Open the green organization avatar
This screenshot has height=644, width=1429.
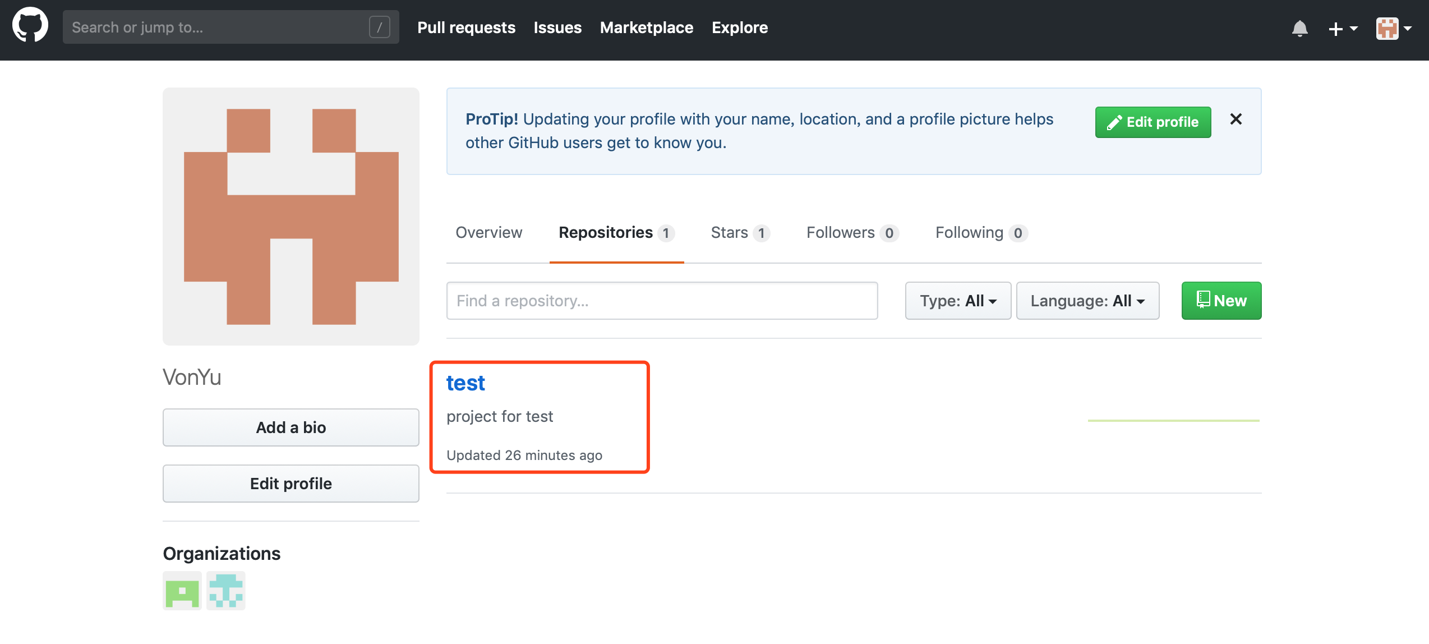pos(182,591)
